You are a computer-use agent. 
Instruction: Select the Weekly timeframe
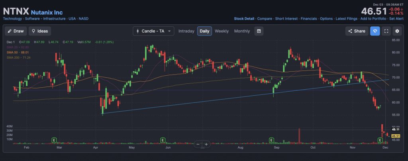[x=222, y=31]
